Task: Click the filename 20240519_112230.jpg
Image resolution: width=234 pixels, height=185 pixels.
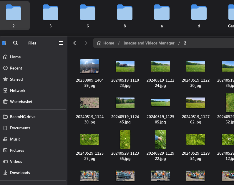Action: click(x=196, y=83)
